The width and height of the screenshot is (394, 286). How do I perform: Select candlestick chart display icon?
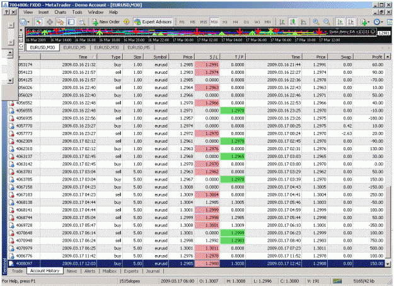(x=293, y=22)
